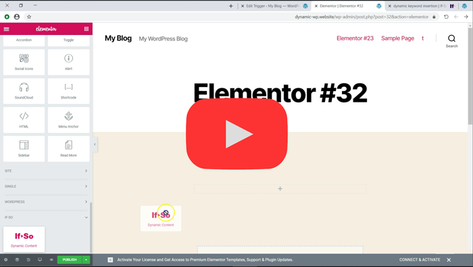Click the browser address bar URL
This screenshot has width=473, height=267.
coord(362,17)
